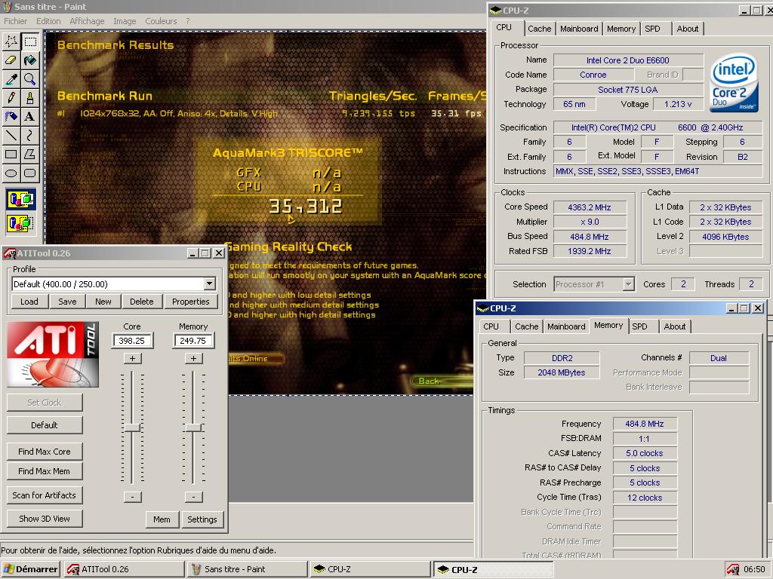Viewport: 773px width, 579px height.
Task: Select the Pencil tool in Paint
Action: coord(11,97)
